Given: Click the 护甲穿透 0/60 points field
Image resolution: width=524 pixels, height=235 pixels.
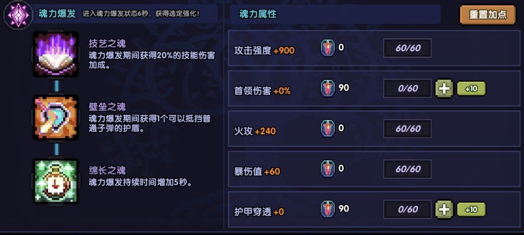Looking at the screenshot, I should click(408, 209).
